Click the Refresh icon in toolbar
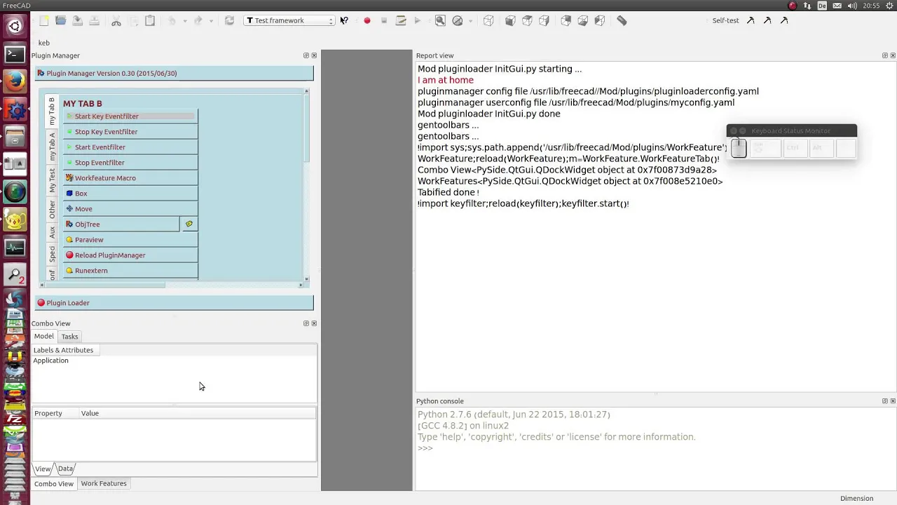Image resolution: width=897 pixels, height=505 pixels. 229,20
